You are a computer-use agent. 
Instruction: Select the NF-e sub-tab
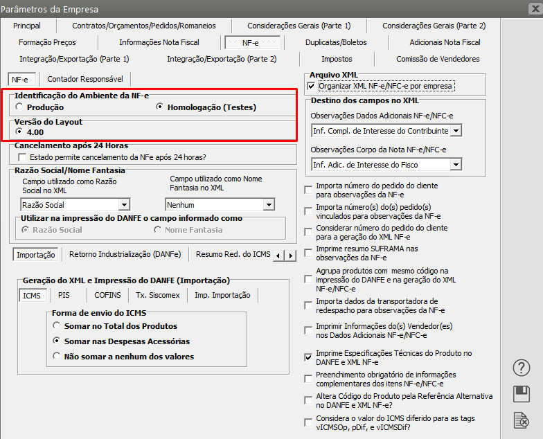click(x=21, y=79)
